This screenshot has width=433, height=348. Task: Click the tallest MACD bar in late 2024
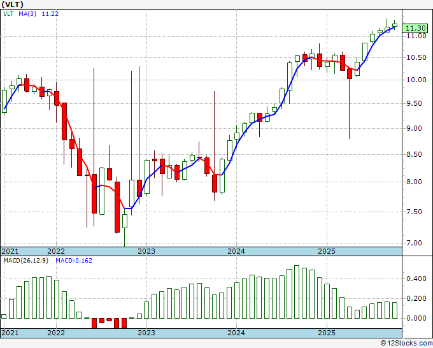tap(297, 292)
